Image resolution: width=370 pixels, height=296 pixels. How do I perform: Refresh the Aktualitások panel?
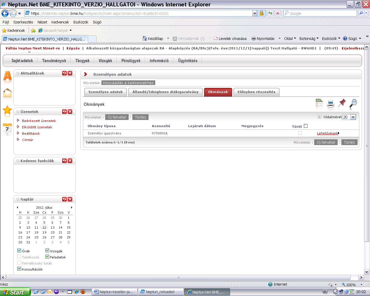pyautogui.click(x=64, y=73)
